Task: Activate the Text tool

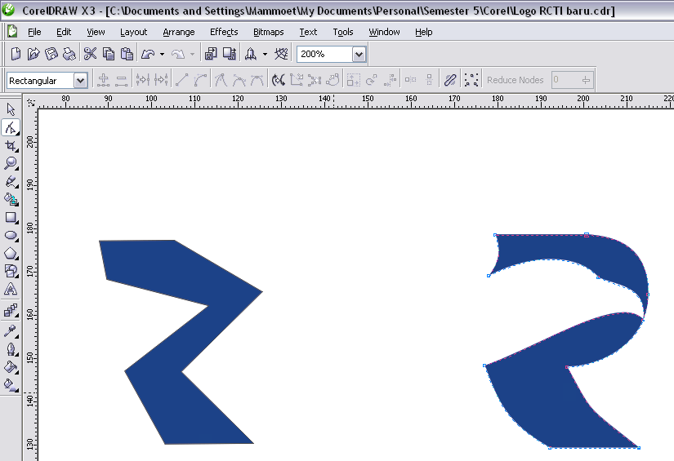Action: [11, 289]
